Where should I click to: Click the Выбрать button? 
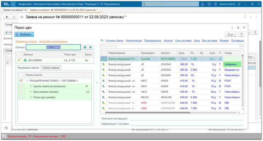click(24, 35)
